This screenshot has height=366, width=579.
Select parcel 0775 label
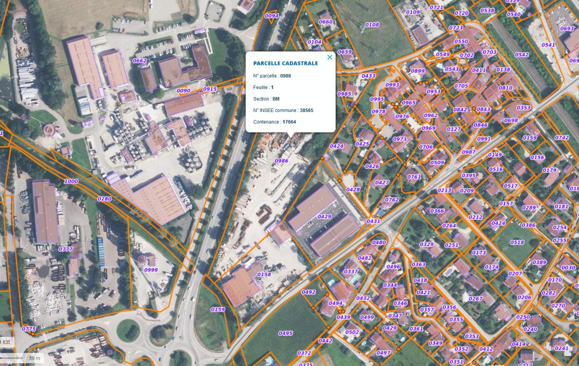click(x=28, y=329)
